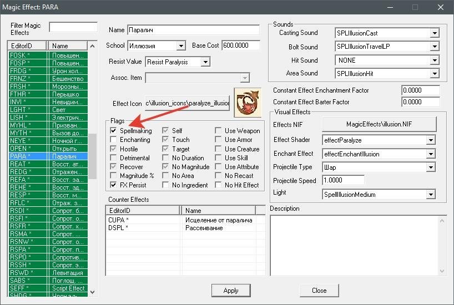Expand the Resist Value combo box

(205, 62)
